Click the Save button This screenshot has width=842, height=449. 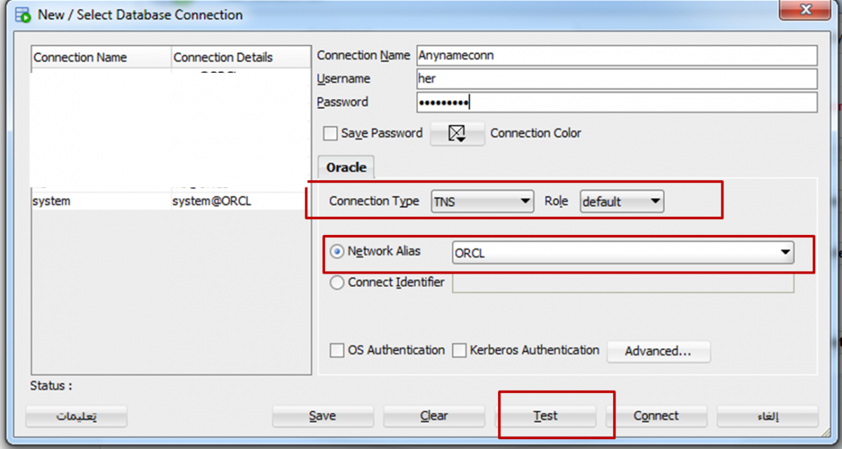(322, 416)
